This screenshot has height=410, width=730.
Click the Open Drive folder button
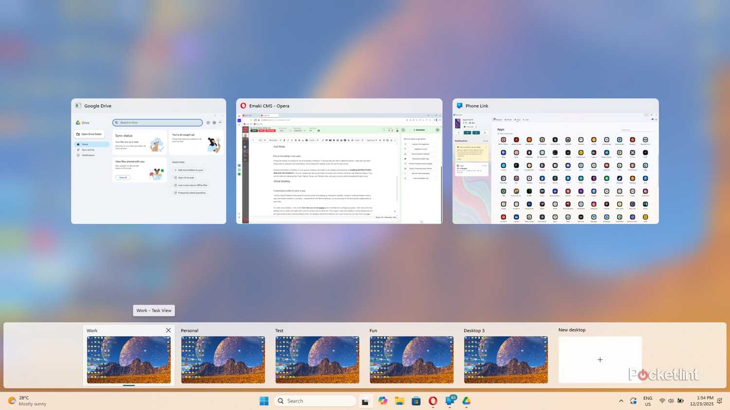coord(90,134)
